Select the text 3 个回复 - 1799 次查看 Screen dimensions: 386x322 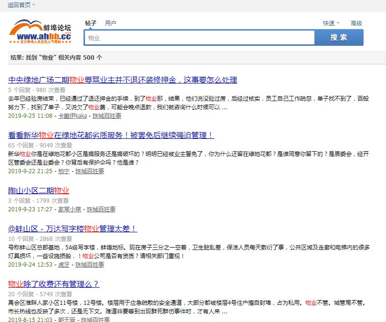click(x=38, y=201)
